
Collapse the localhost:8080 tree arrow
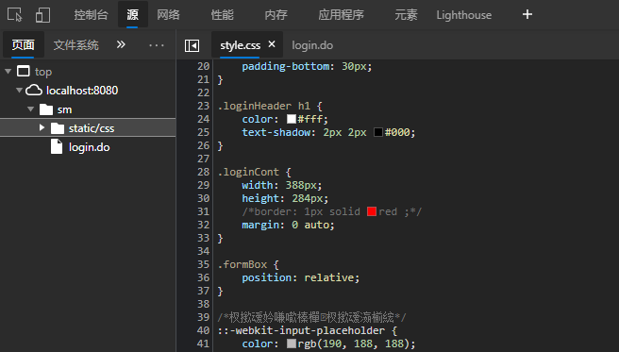[x=19, y=91]
